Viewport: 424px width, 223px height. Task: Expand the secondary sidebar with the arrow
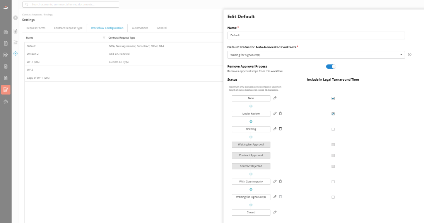tap(15, 17)
